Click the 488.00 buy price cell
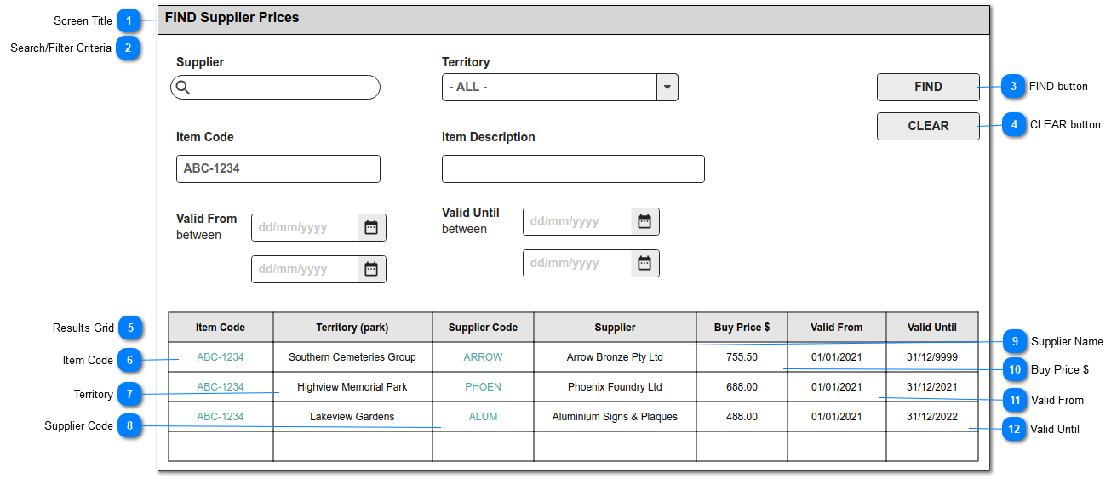 742,417
